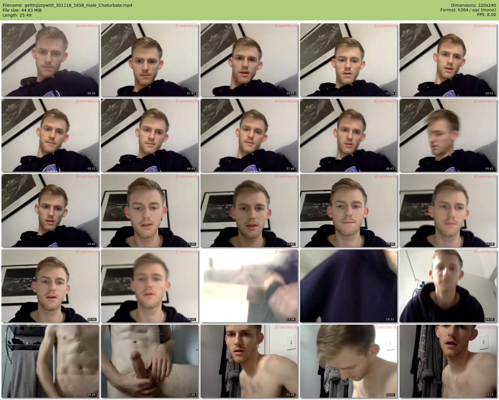Click the thumbnail marked 13:39
499x400 pixels.
(349, 211)
